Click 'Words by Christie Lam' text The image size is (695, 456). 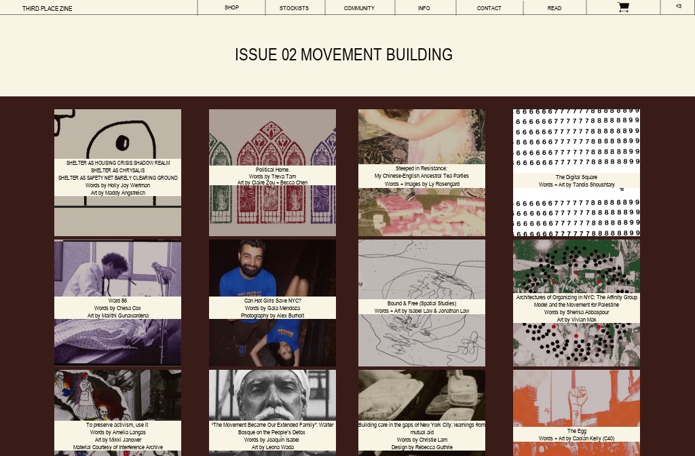421,440
